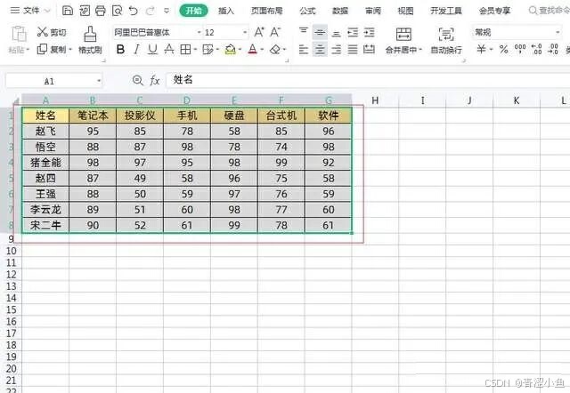Screen dimensions: 570x393
Task: Apply thousands separator format
Action: click(520, 48)
